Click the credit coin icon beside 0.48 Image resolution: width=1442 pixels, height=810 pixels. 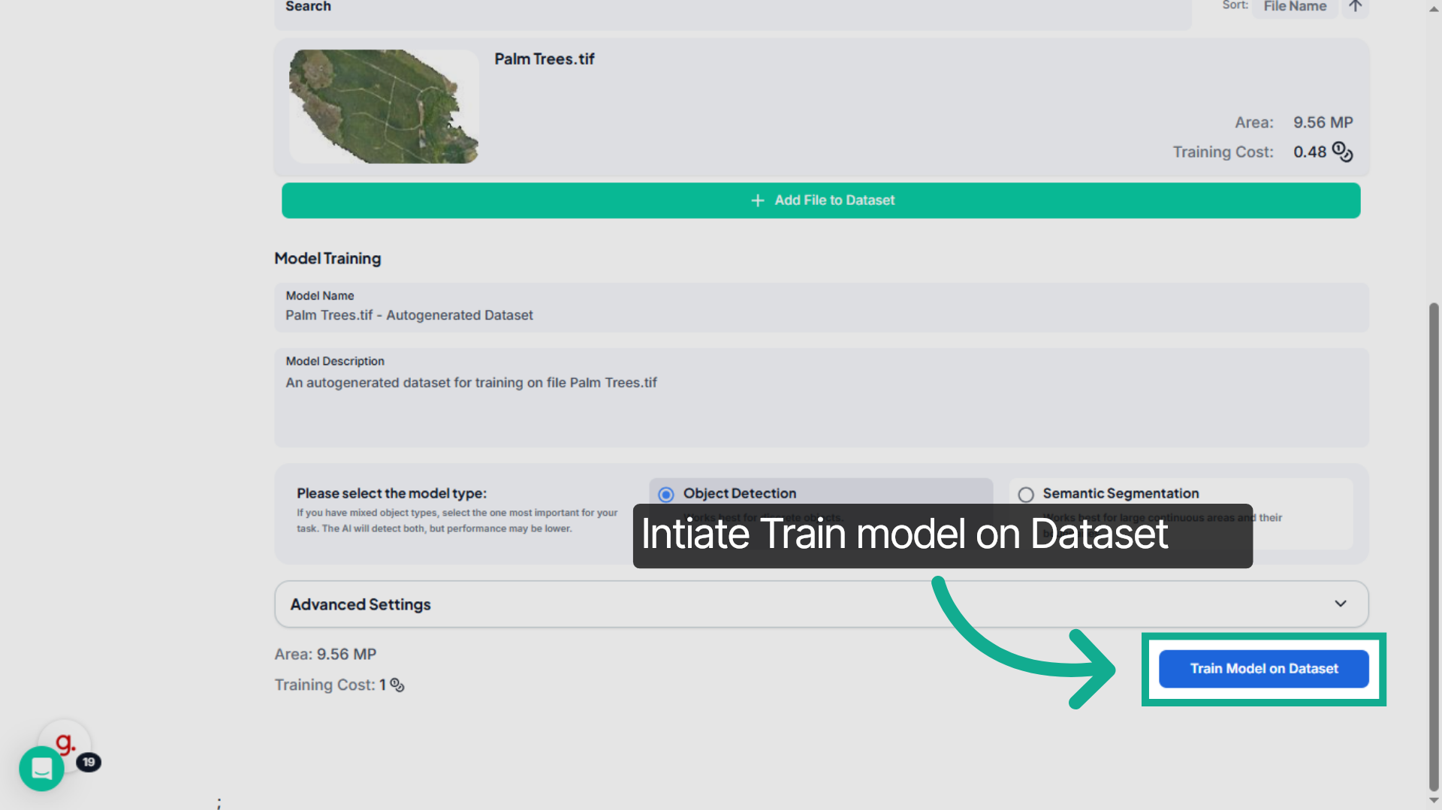[x=1342, y=152]
